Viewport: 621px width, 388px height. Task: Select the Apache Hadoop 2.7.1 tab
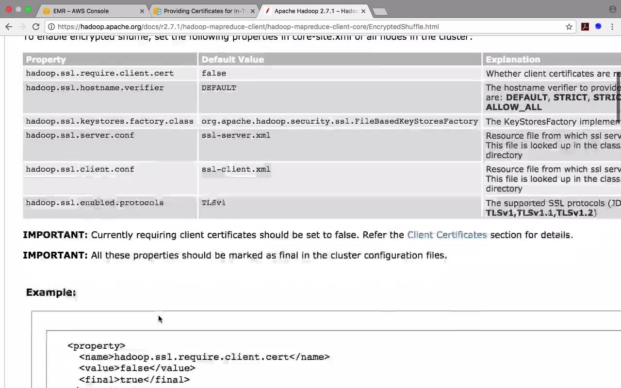[x=315, y=11]
